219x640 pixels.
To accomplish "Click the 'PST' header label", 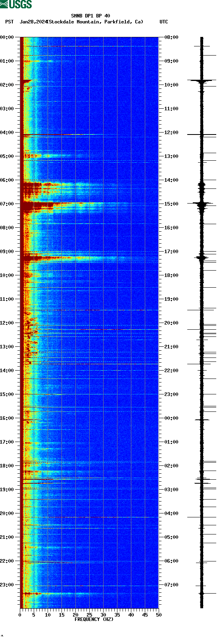I will click(10, 22).
